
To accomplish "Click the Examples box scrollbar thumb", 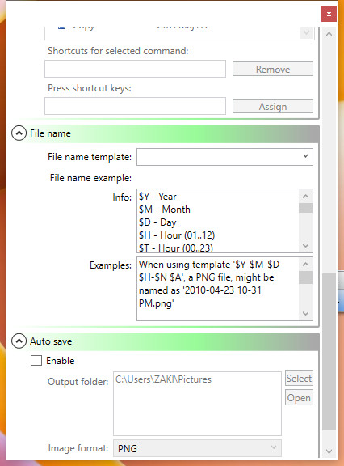I will click(x=305, y=277).
